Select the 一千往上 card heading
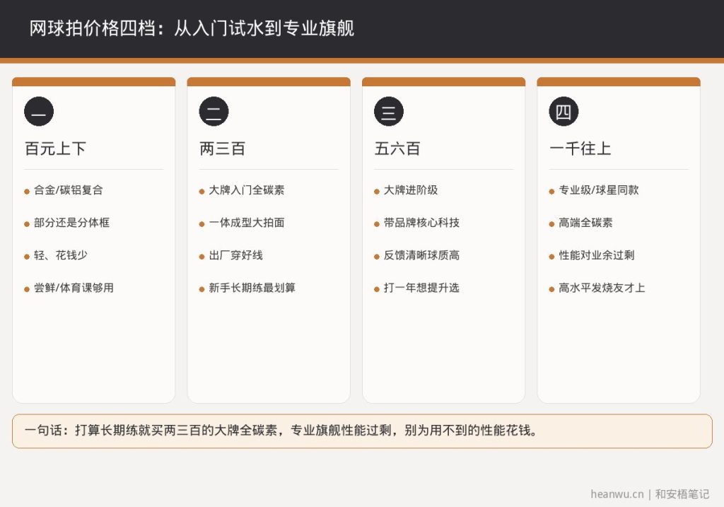Viewport: 724px width, 507px height. point(580,148)
